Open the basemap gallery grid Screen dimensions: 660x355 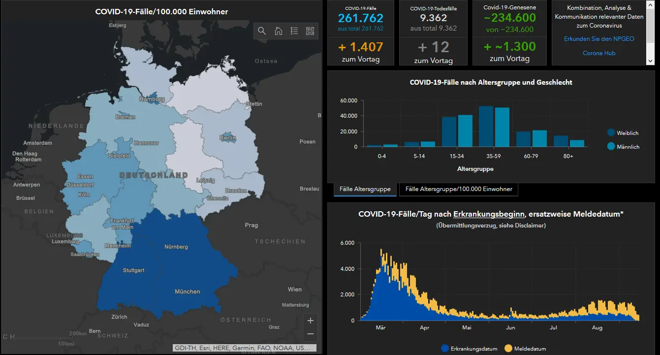pos(310,31)
